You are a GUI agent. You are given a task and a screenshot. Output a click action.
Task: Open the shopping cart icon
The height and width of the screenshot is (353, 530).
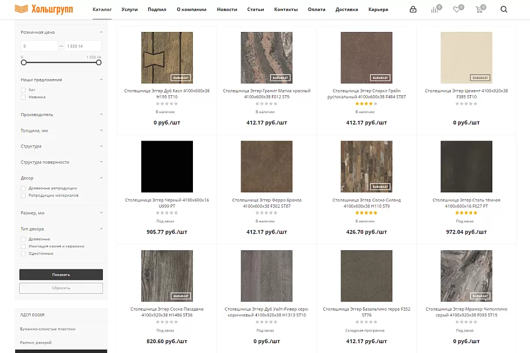coord(479,9)
